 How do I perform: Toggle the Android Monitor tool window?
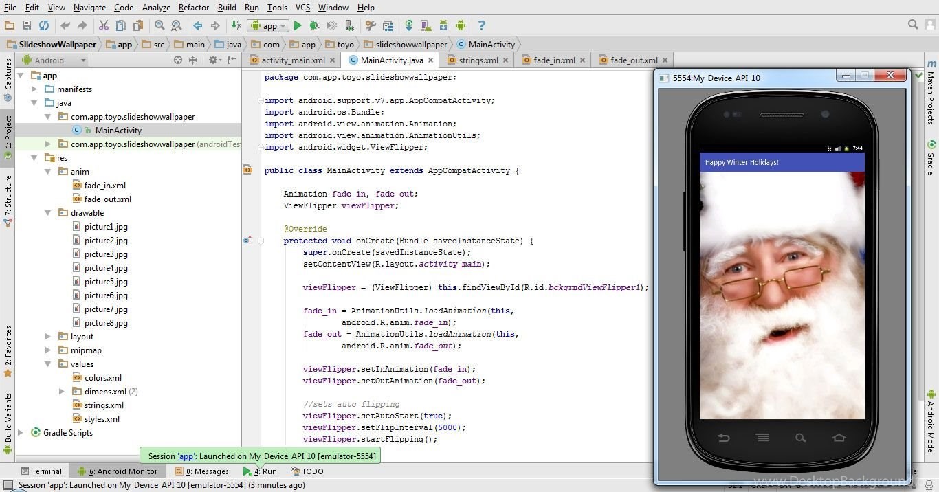pyautogui.click(x=118, y=471)
